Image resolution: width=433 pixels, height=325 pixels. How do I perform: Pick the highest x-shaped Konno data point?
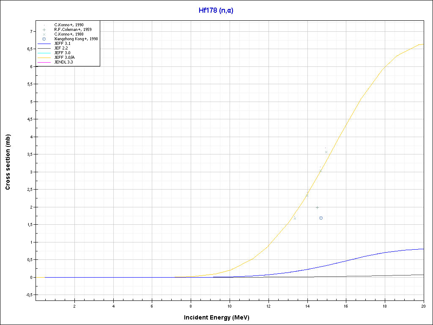[x=326, y=152]
